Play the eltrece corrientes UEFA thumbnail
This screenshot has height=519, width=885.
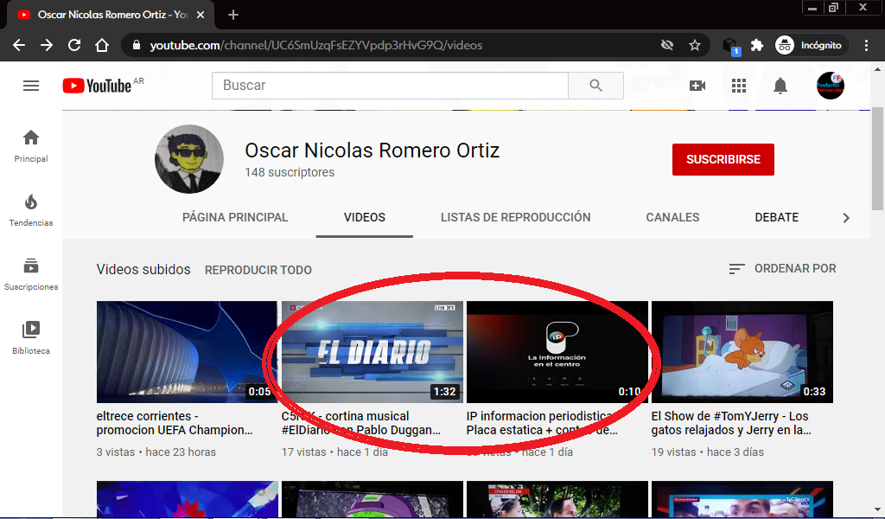coord(187,352)
